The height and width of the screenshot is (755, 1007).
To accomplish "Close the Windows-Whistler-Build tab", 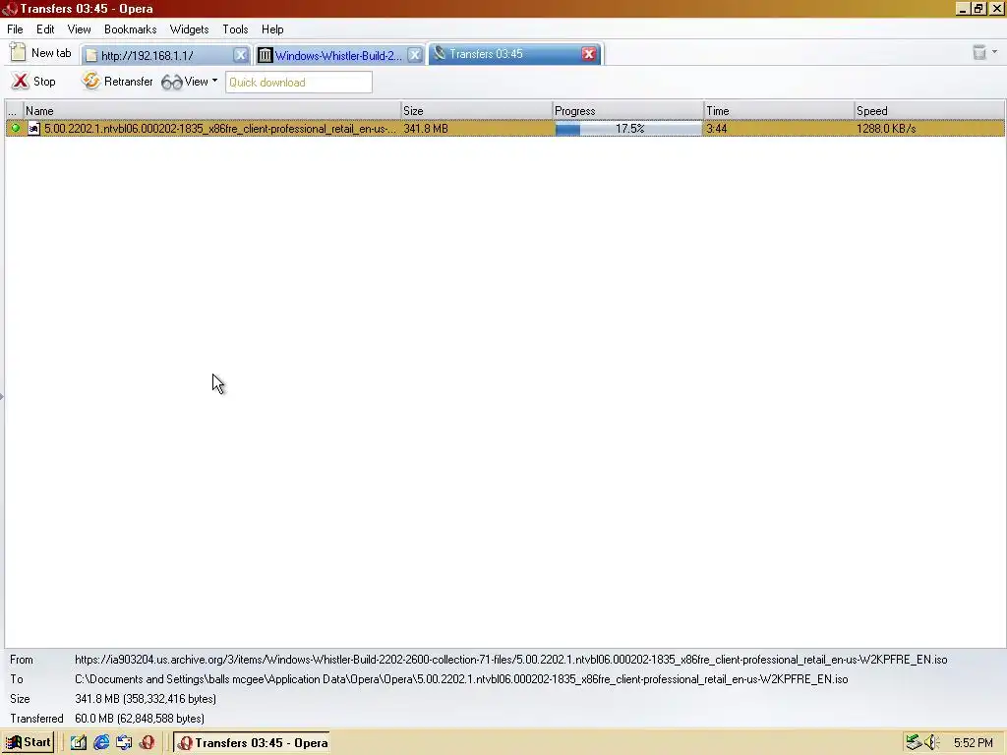I will [x=415, y=55].
